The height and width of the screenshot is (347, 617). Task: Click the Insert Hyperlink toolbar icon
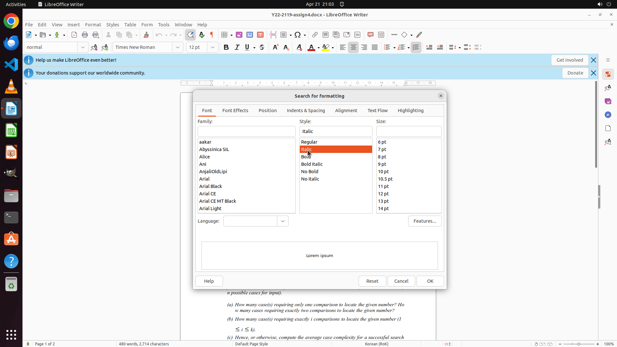[x=315, y=35]
